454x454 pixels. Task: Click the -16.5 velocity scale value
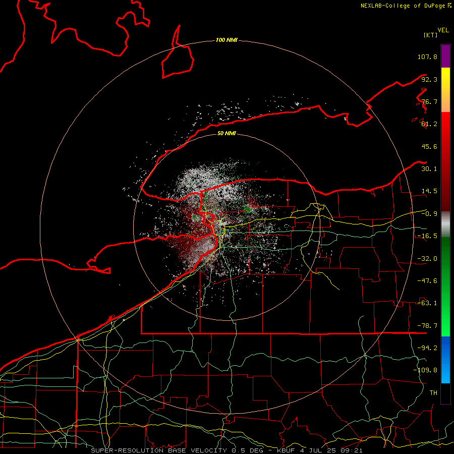(x=427, y=236)
